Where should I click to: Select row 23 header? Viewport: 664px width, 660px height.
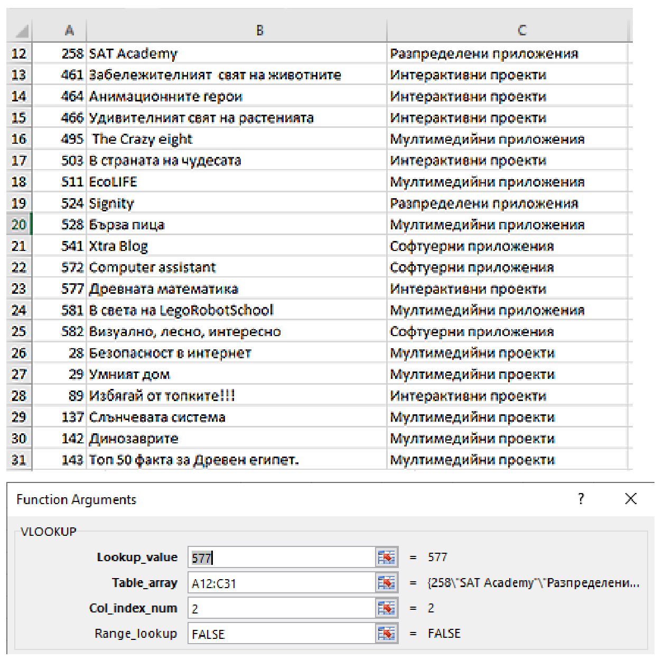coord(19,289)
